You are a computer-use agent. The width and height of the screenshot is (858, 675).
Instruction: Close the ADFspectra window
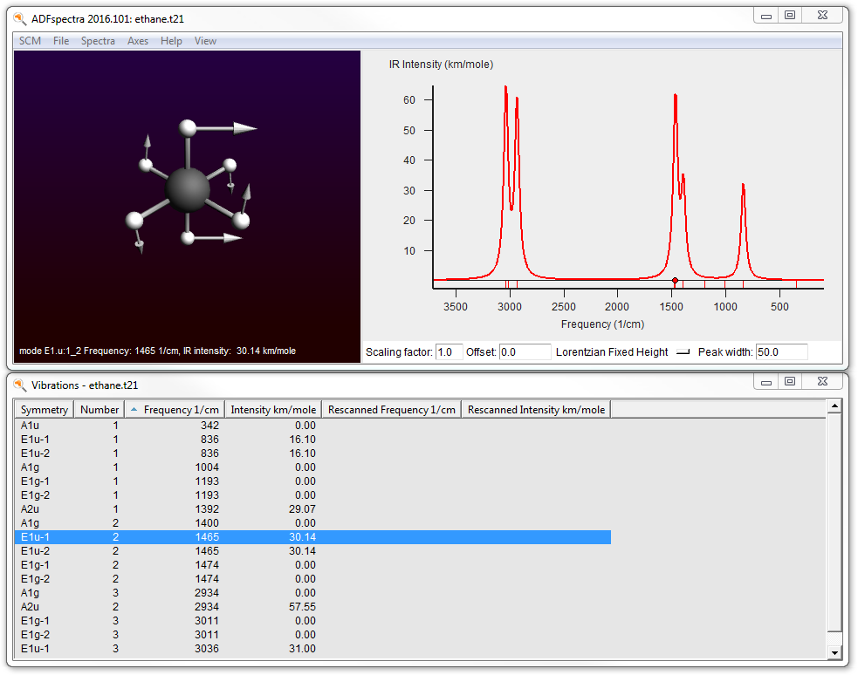[822, 16]
